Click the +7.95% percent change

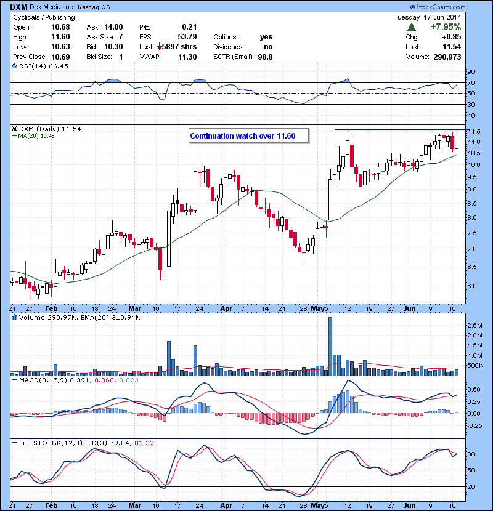(x=446, y=27)
